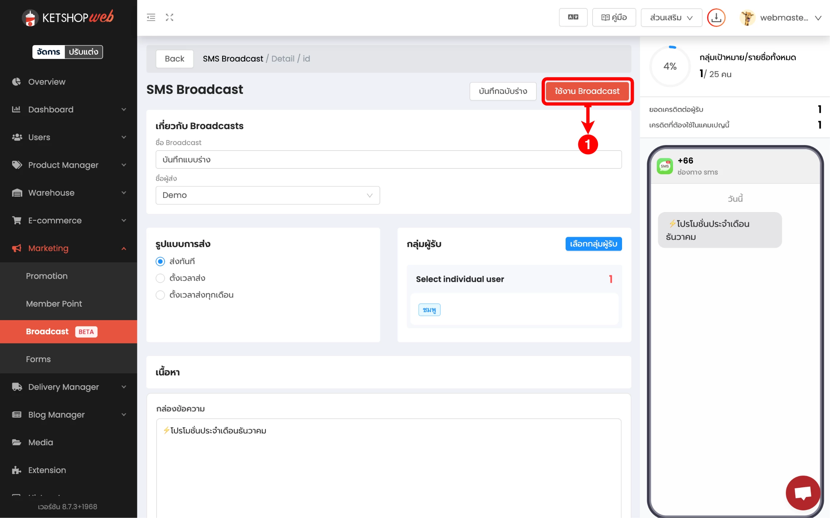Click the ใช้งาน Broadcast button

[587, 91]
